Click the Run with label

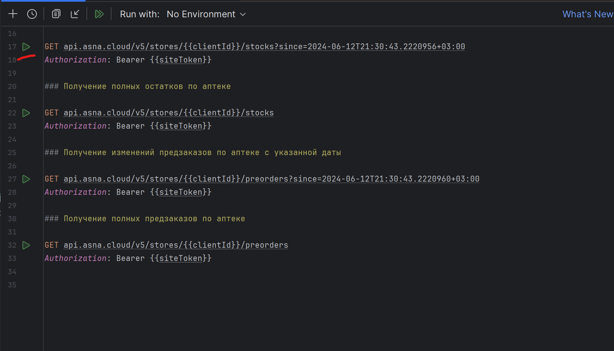pos(140,14)
